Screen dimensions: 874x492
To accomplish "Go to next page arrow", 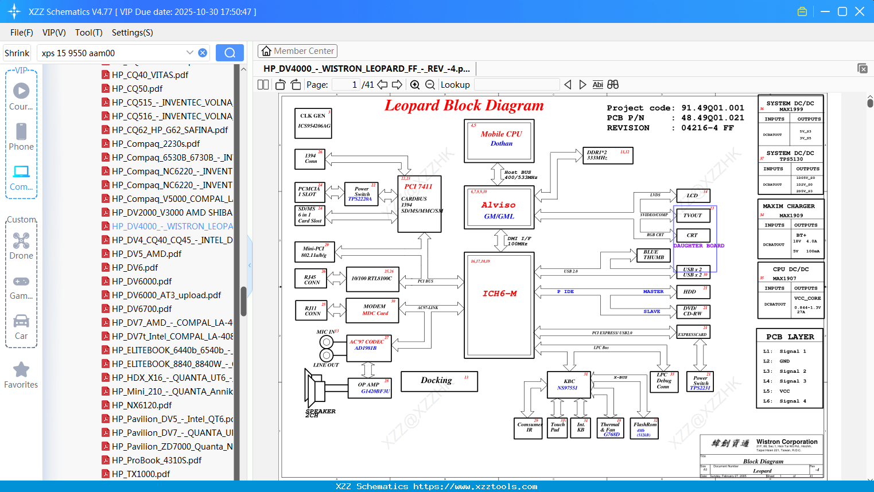I will [x=397, y=84].
